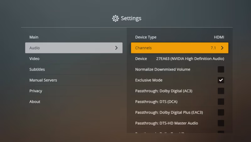Enable Passthrough: Dolby Digital Plus (EAC3)
This screenshot has width=251, height=142.
pyautogui.click(x=221, y=113)
